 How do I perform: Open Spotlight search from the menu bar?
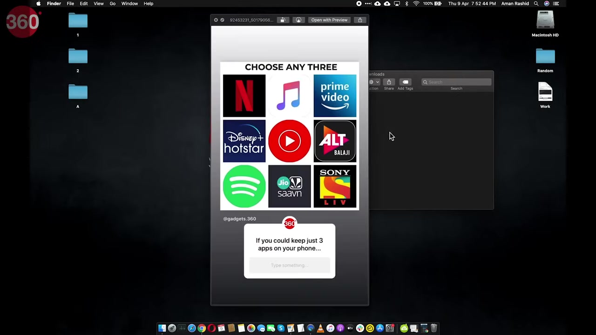pyautogui.click(x=536, y=4)
